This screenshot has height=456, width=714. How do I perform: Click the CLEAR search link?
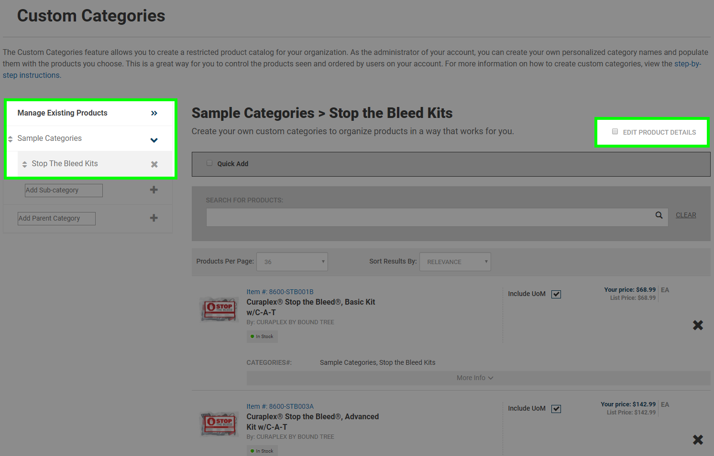click(x=685, y=215)
